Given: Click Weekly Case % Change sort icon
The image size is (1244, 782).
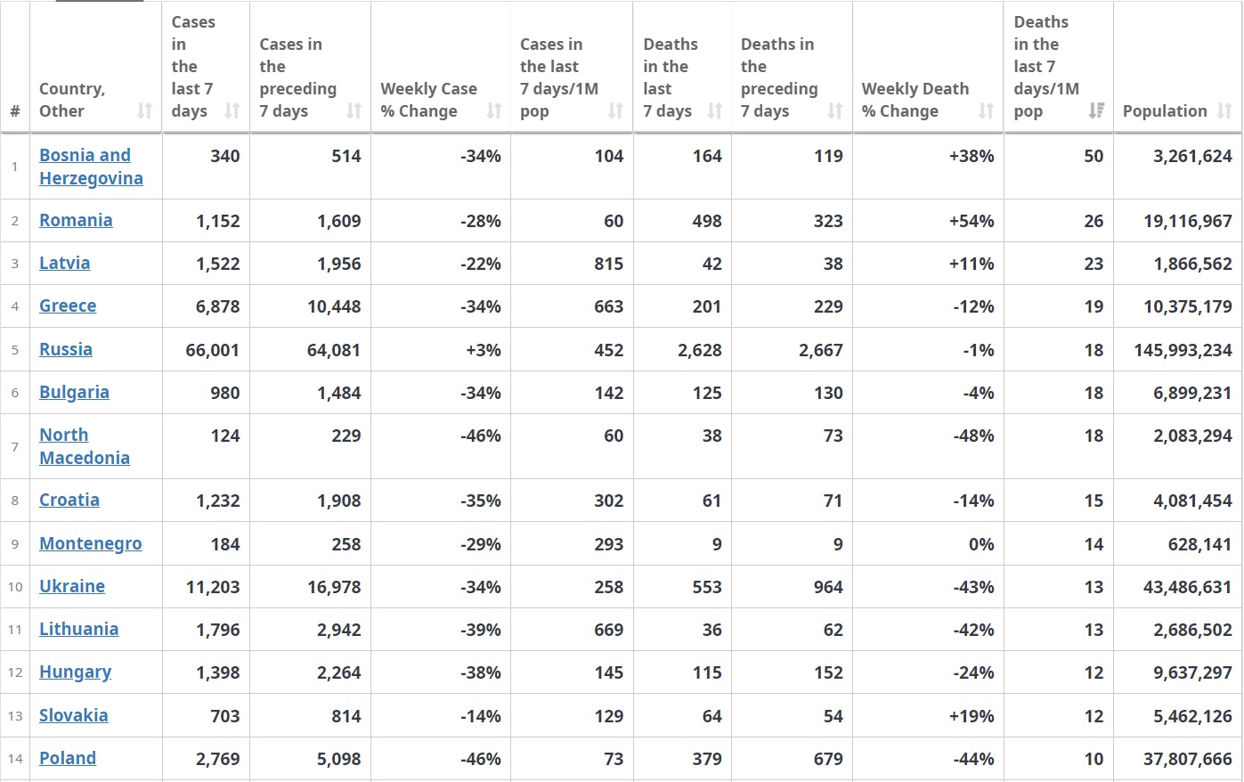Looking at the screenshot, I should (x=493, y=111).
